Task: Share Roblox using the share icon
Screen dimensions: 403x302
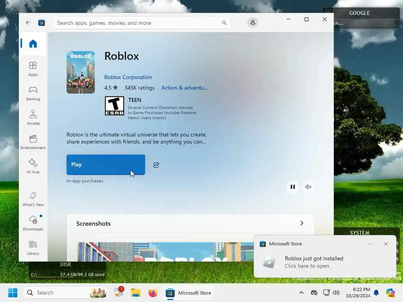Action: pyautogui.click(x=156, y=165)
